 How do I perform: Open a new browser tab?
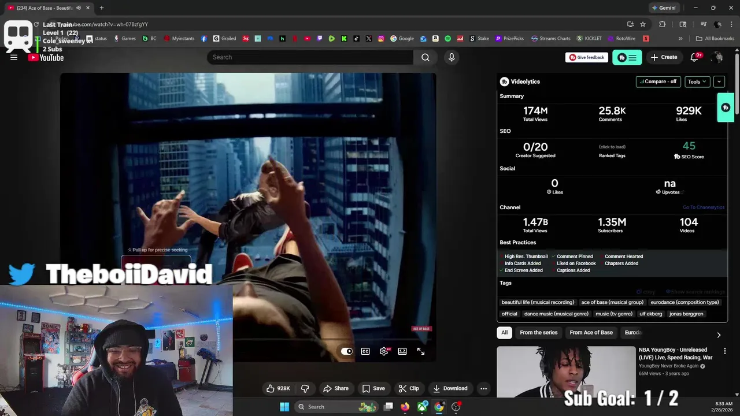pos(102,8)
